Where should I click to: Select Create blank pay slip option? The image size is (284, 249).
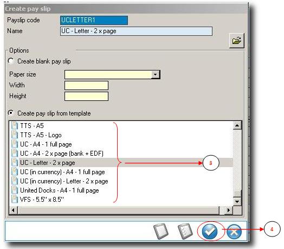pyautogui.click(x=11, y=61)
